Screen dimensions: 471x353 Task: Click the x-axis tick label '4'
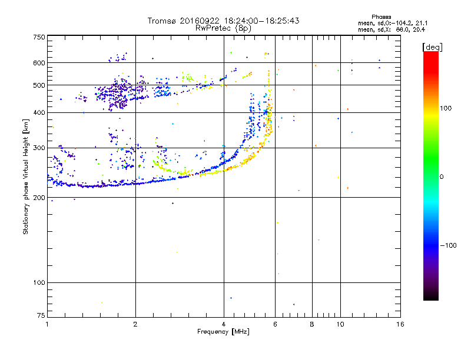224,324
